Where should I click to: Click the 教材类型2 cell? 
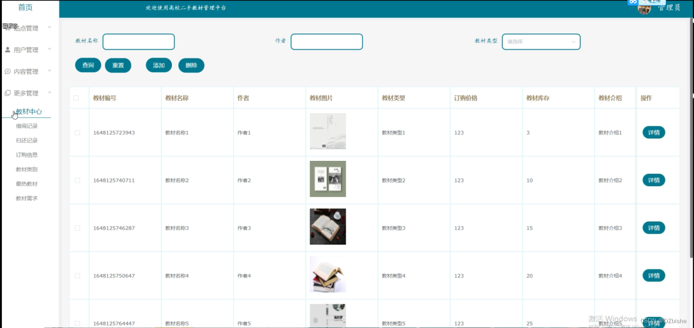click(393, 180)
